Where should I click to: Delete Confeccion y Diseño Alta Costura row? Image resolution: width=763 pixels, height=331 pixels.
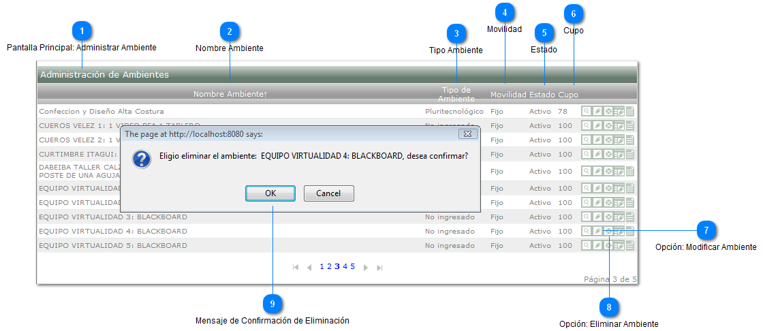pyautogui.click(x=608, y=111)
